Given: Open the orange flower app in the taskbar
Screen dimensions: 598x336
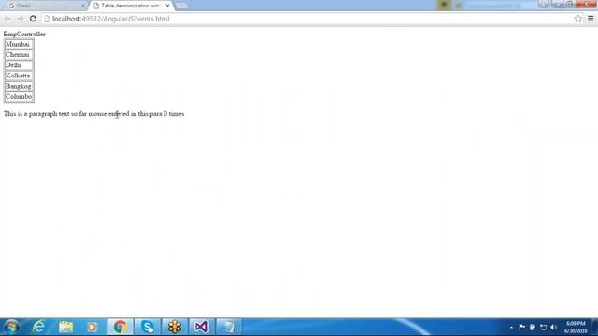Looking at the screenshot, I should (175, 327).
